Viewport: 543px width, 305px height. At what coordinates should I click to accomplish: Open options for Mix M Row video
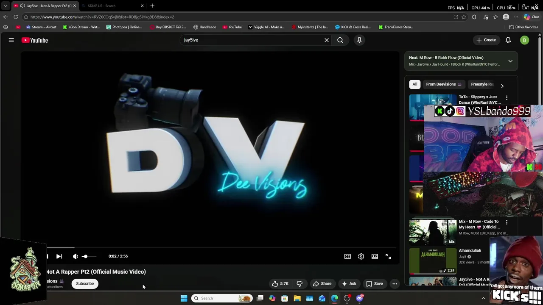click(x=507, y=222)
